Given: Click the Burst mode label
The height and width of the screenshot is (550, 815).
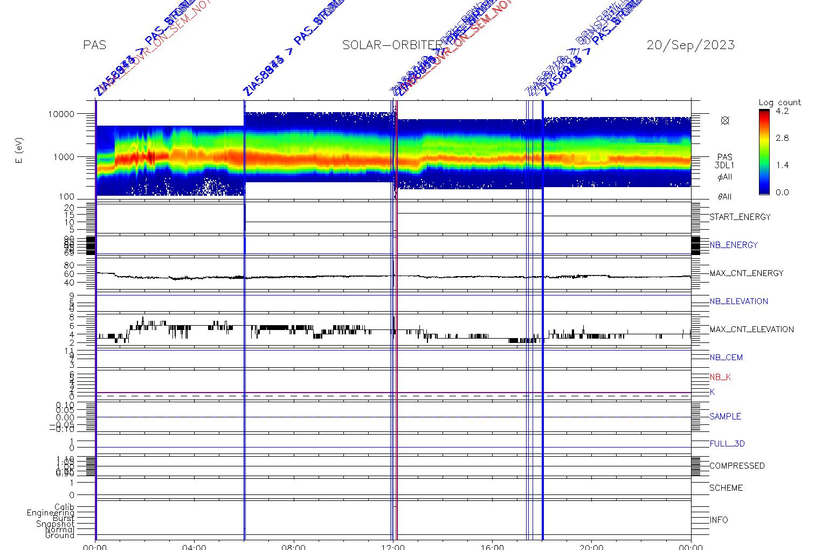Looking at the screenshot, I should pos(64,518).
